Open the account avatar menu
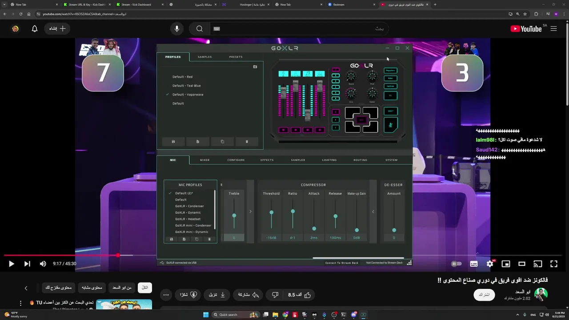This screenshot has height=320, width=569. (x=15, y=28)
